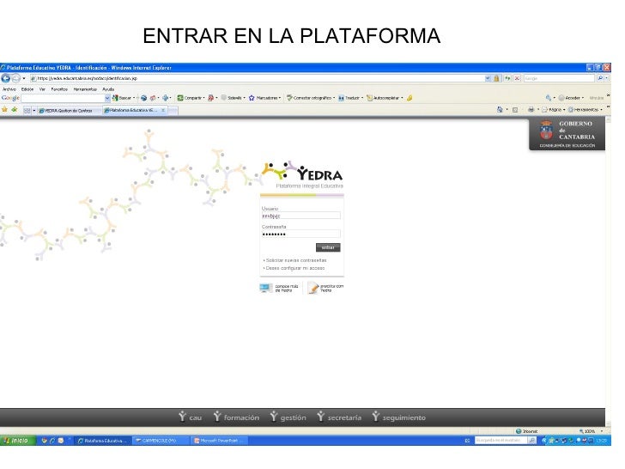This screenshot has width=625, height=469.
Task: Open the tab list dropdown arrow
Action: [33, 111]
